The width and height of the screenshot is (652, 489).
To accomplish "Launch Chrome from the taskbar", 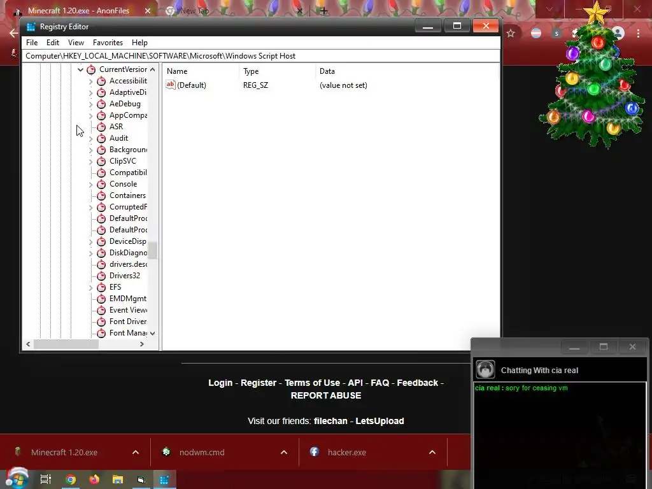I will (x=71, y=479).
